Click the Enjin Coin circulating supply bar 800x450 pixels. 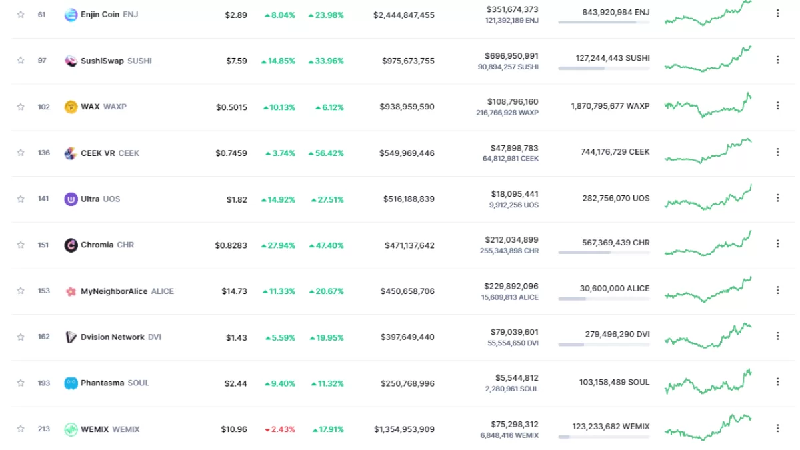[x=603, y=22]
